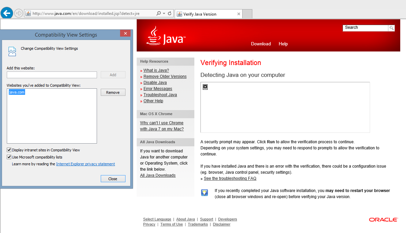The image size is (406, 233).
Task: Open the All Java Downloads link
Action: click(158, 175)
